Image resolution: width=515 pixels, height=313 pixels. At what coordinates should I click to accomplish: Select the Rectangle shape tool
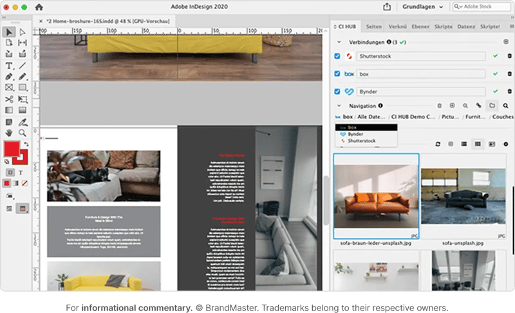[23, 88]
